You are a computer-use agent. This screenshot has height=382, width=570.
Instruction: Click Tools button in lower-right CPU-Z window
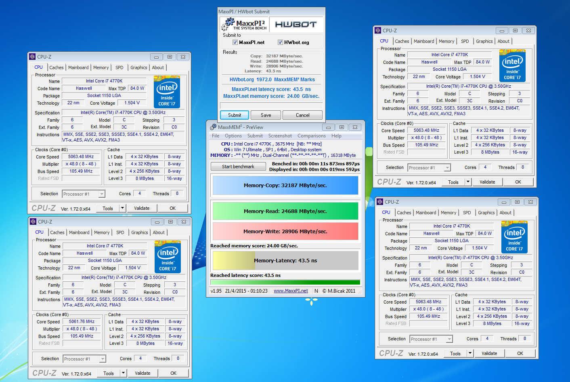click(x=455, y=353)
